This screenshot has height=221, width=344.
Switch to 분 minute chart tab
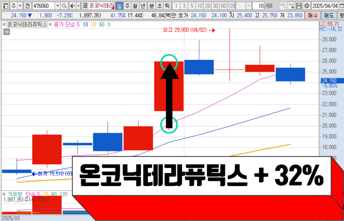[x=152, y=6]
